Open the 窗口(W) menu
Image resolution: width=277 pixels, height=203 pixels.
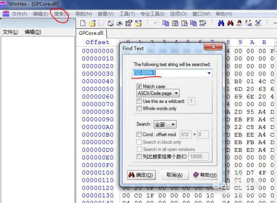201,14
